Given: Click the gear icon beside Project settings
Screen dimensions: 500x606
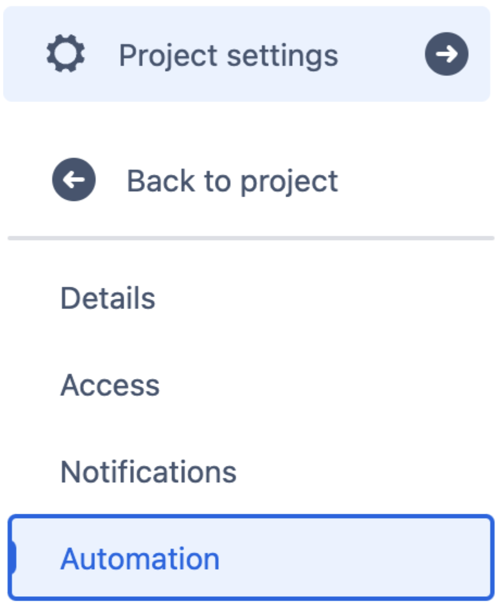Looking at the screenshot, I should click(66, 54).
